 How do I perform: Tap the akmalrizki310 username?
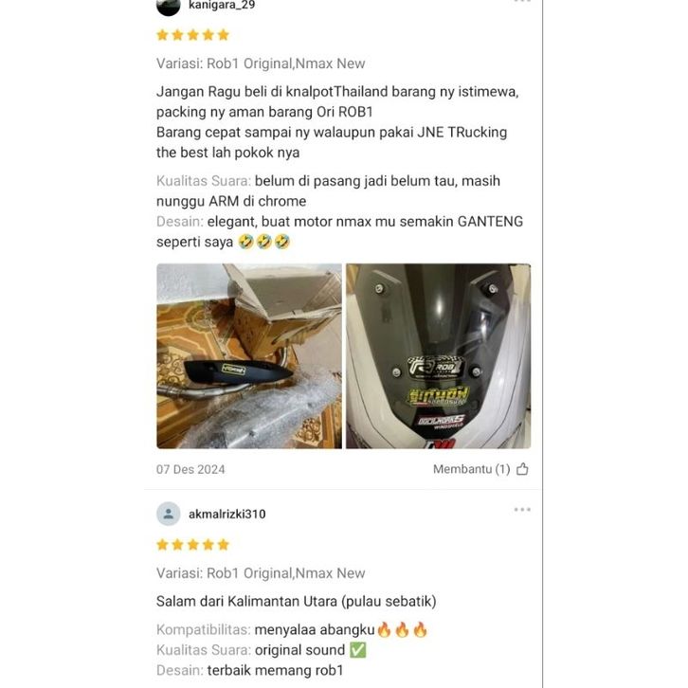(226, 514)
